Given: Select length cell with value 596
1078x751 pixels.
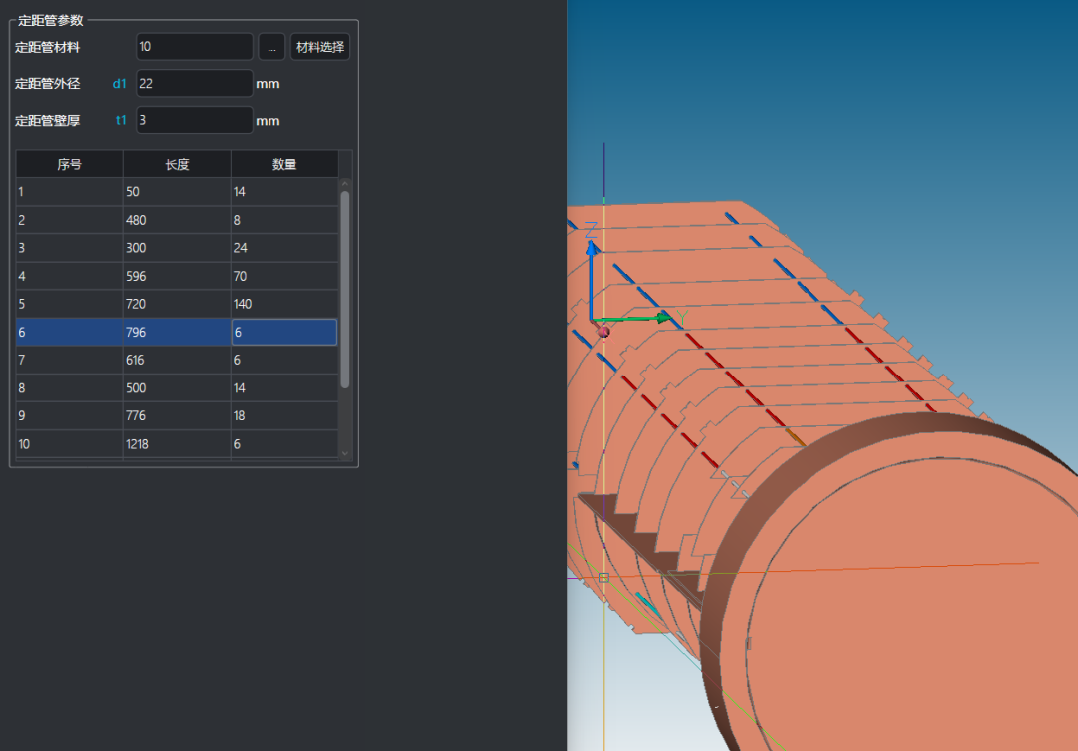Looking at the screenshot, I should [x=177, y=276].
